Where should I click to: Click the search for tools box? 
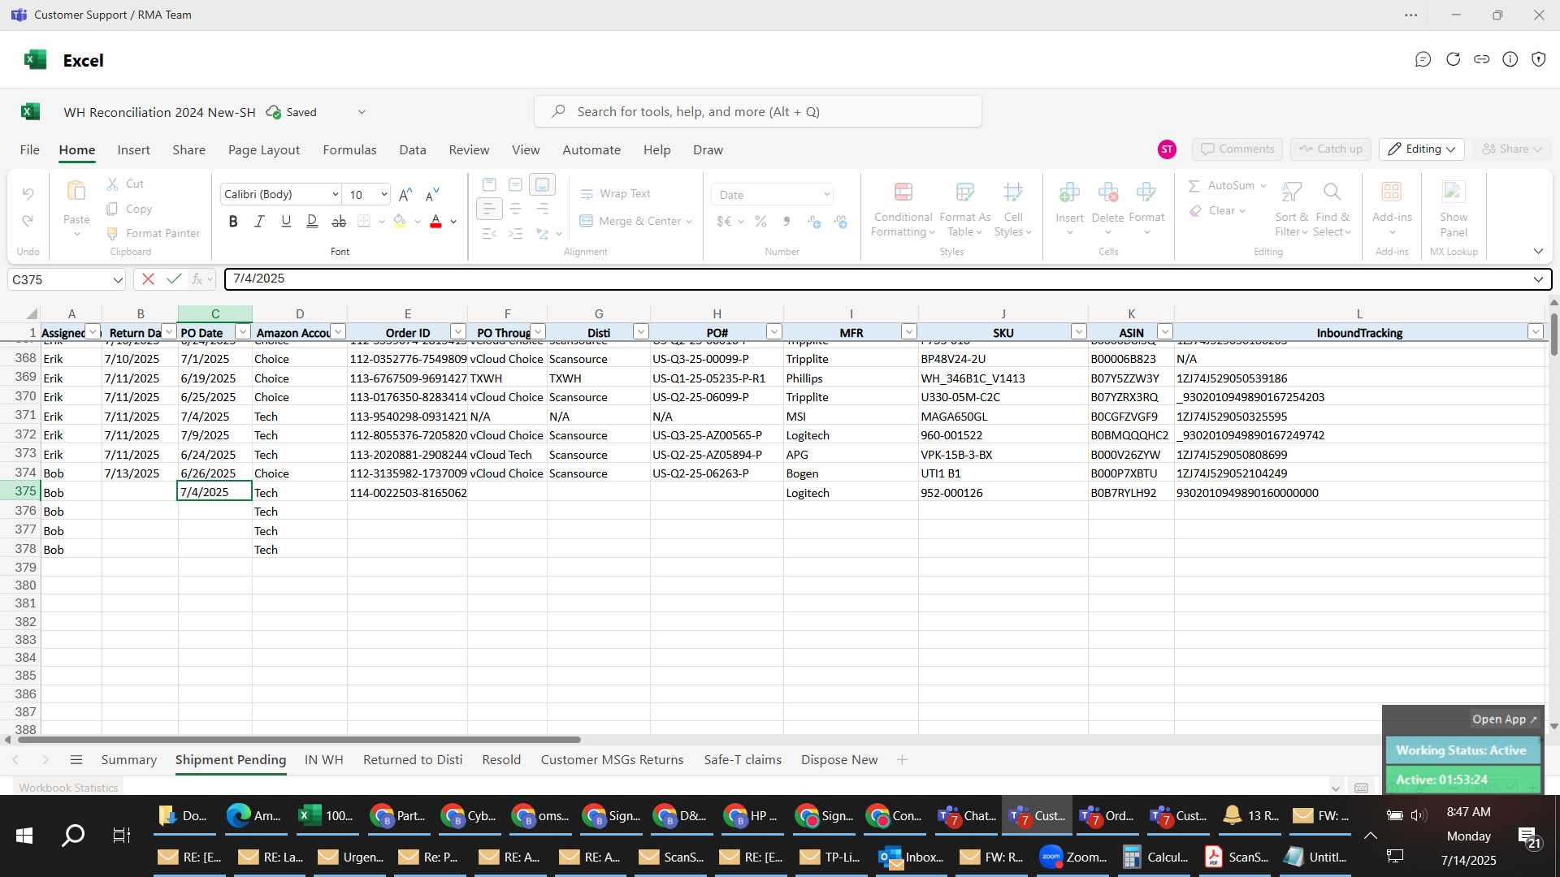click(x=757, y=112)
